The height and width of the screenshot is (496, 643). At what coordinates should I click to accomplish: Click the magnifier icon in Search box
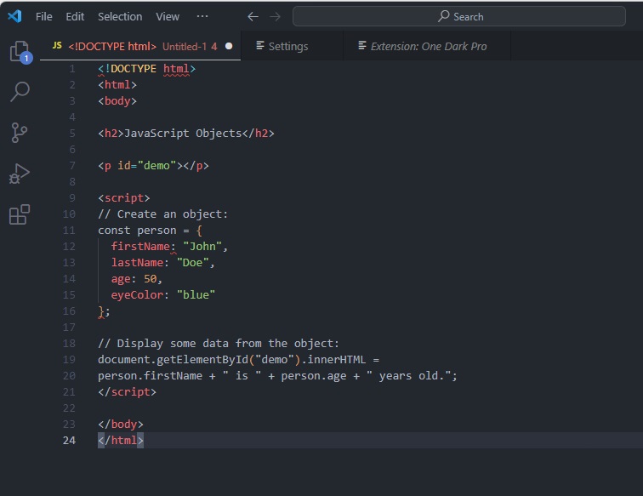pyautogui.click(x=443, y=16)
